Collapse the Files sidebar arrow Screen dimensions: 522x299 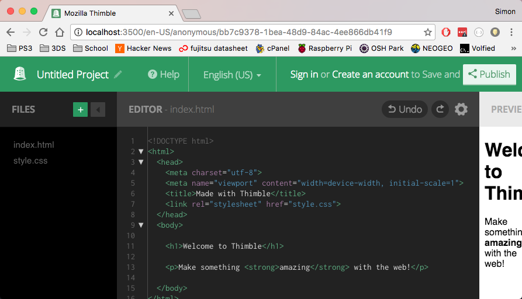pyautogui.click(x=98, y=109)
